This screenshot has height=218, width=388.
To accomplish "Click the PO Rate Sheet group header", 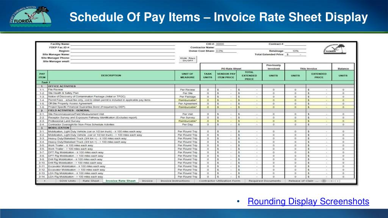I will (x=231, y=69).
